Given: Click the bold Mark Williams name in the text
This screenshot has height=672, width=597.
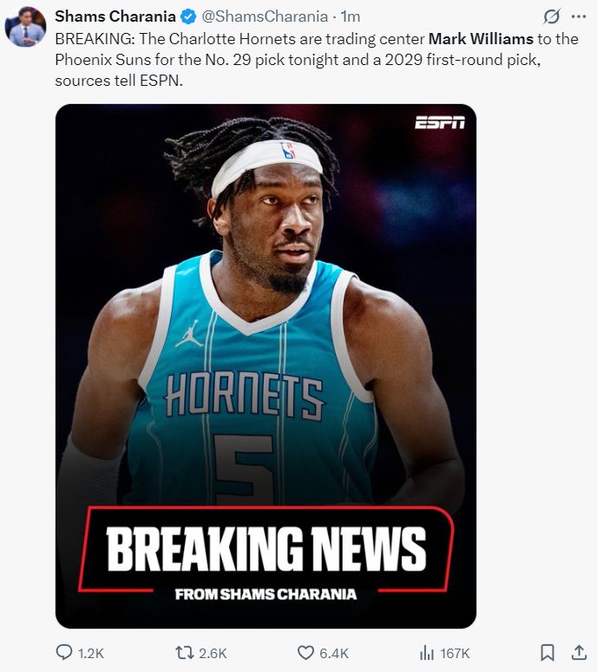Looking at the screenshot, I should (x=481, y=39).
